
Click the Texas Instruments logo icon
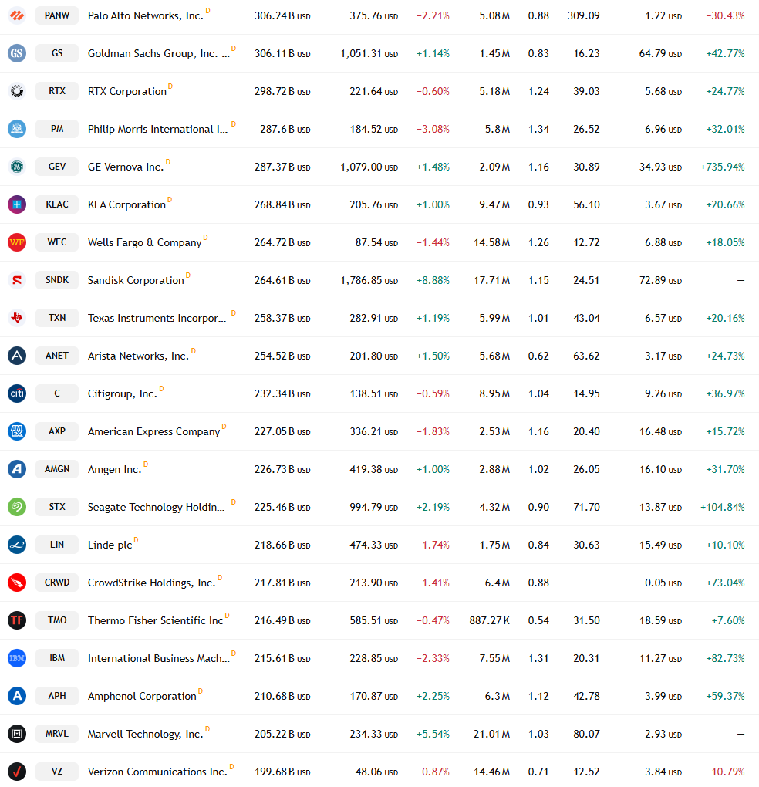point(17,318)
